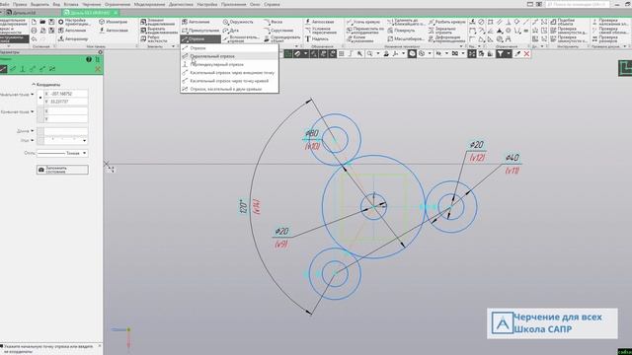The height and width of the screenshot is (355, 632).
Task: Click Зеркально отразить tool
Action: coord(442,31)
